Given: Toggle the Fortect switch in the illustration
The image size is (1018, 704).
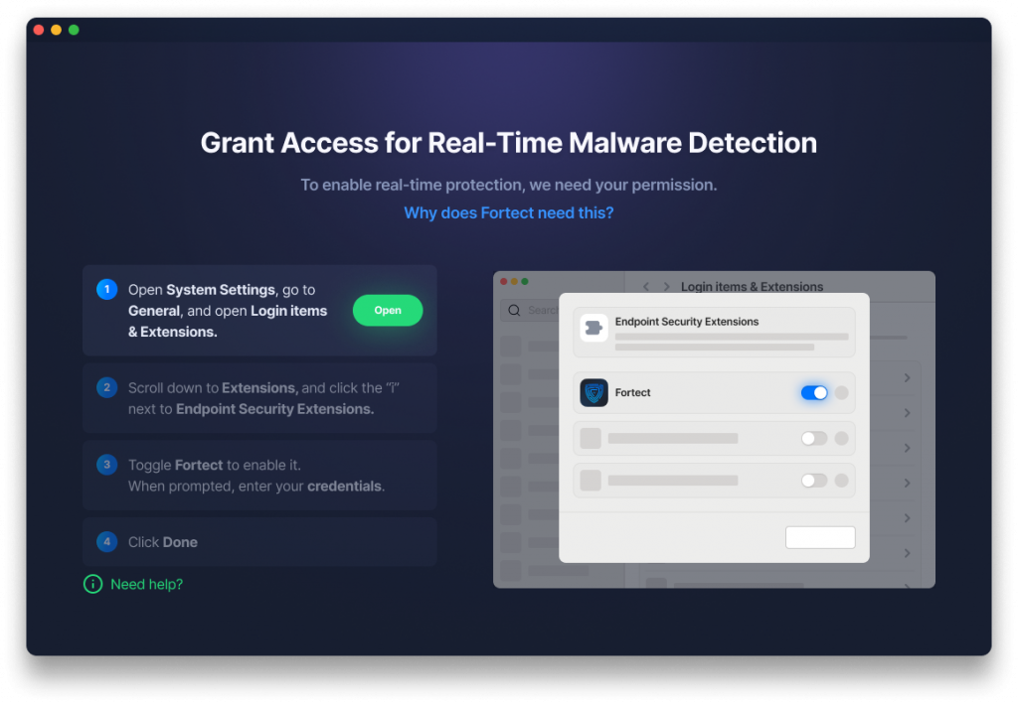Looking at the screenshot, I should pyautogui.click(x=813, y=393).
